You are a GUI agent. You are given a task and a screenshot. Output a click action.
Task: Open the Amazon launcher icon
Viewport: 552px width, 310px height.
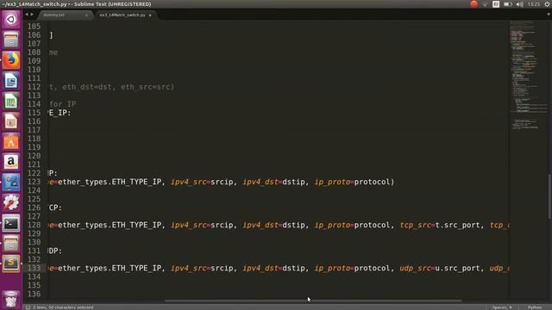(x=11, y=162)
